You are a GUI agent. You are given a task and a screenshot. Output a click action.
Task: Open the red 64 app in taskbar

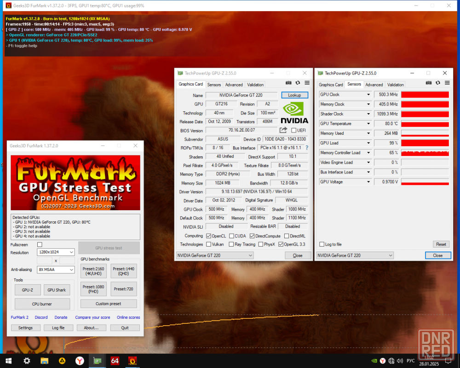click(x=115, y=361)
